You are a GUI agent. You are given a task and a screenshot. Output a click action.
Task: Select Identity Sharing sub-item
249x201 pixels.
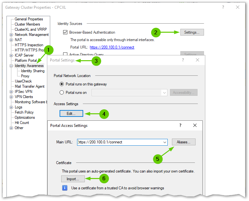[x=33, y=71]
